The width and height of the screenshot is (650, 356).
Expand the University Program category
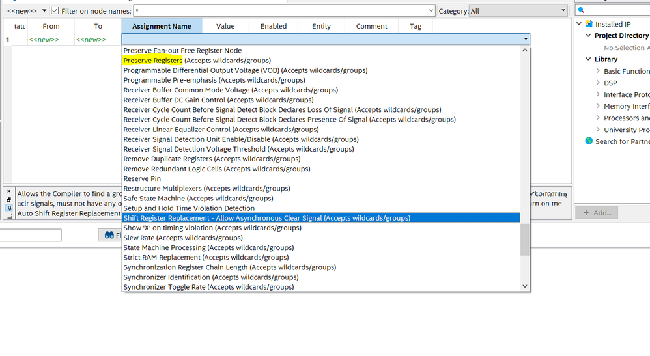(598, 130)
